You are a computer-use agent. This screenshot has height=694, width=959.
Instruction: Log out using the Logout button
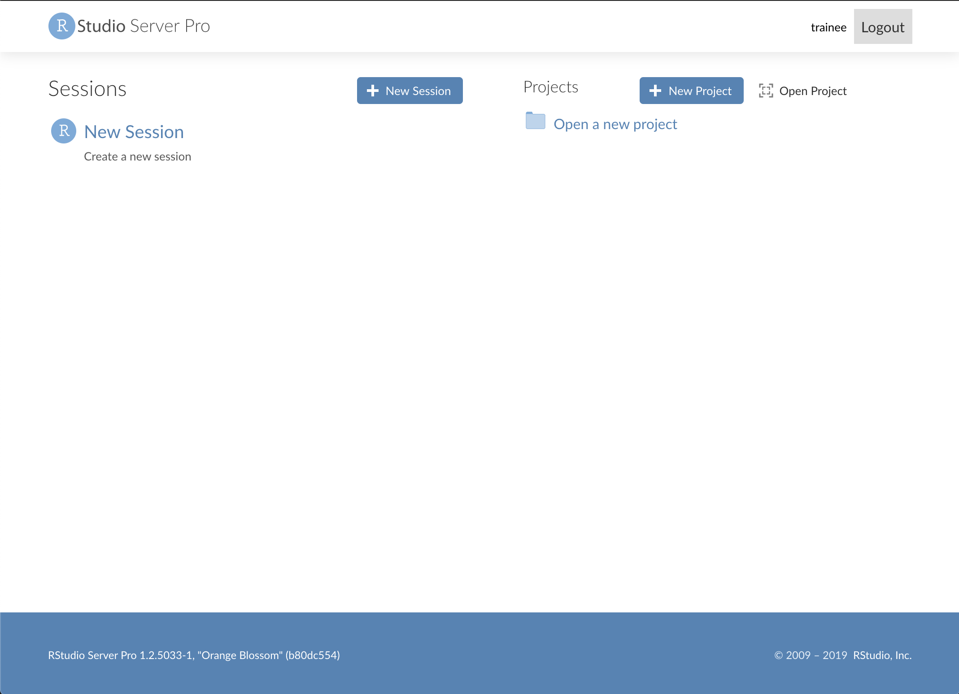[882, 27]
